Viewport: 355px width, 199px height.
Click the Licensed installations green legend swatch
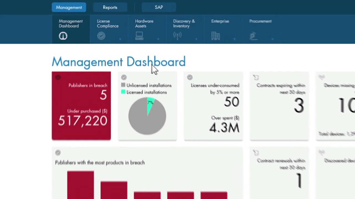pos(123,92)
